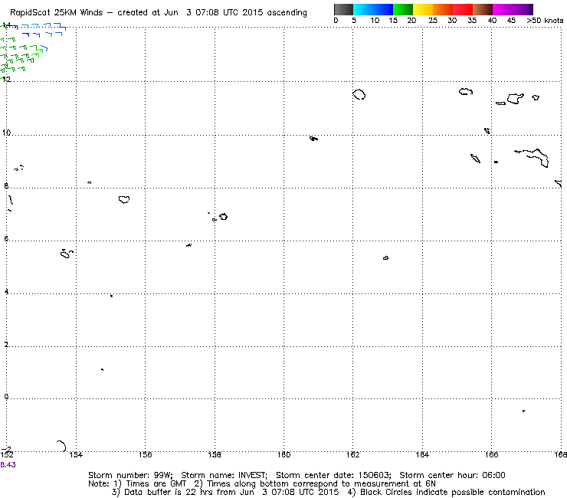Click latitude label 8 on left axis
Viewport: 567px width, 498px height.
pyautogui.click(x=6, y=186)
